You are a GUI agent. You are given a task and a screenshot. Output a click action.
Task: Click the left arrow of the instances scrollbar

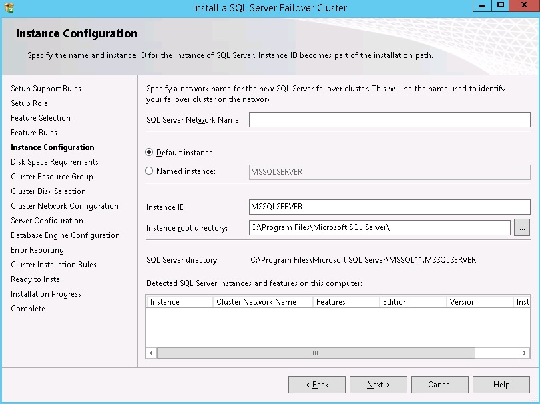point(151,353)
